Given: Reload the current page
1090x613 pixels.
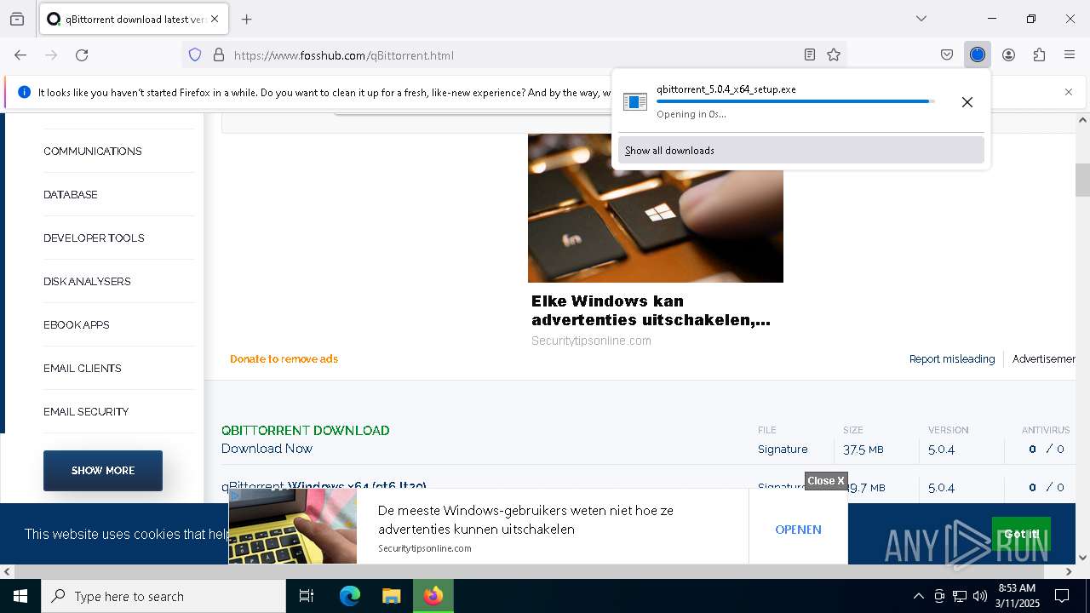Looking at the screenshot, I should 82,54.
